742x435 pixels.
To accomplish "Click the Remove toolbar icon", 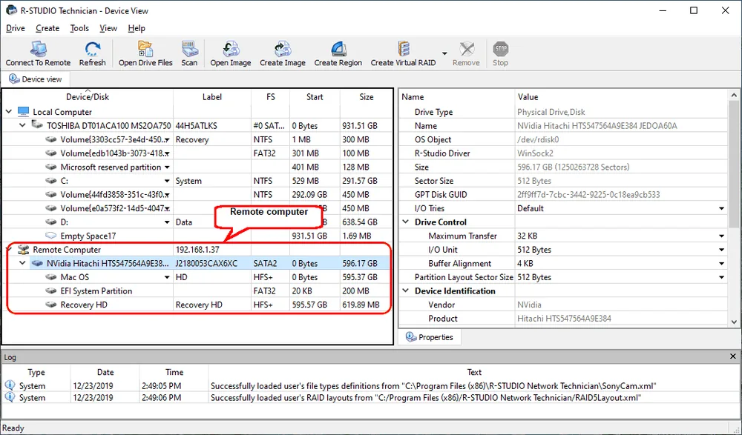I will point(467,49).
